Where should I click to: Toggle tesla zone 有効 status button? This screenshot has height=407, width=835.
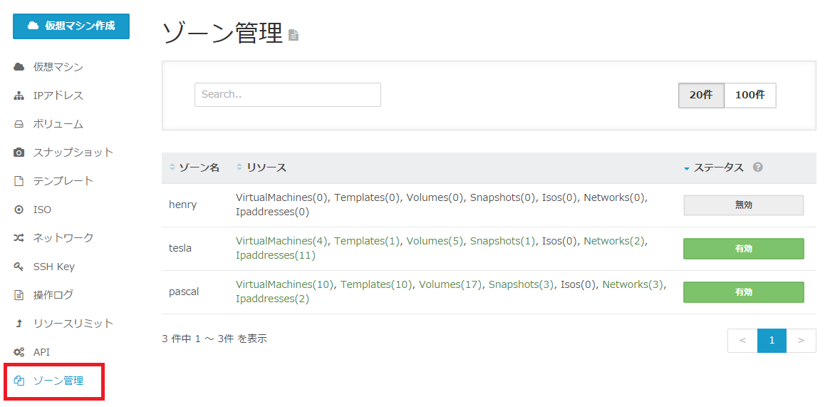point(743,249)
